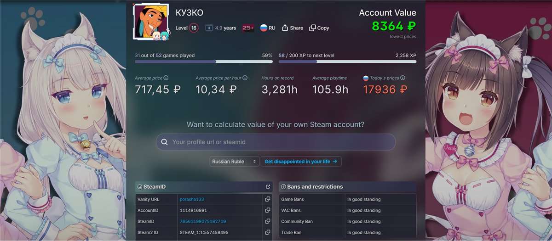552x241 pixels.
Task: Open the SteamID panel external link icon
Action: (268, 187)
